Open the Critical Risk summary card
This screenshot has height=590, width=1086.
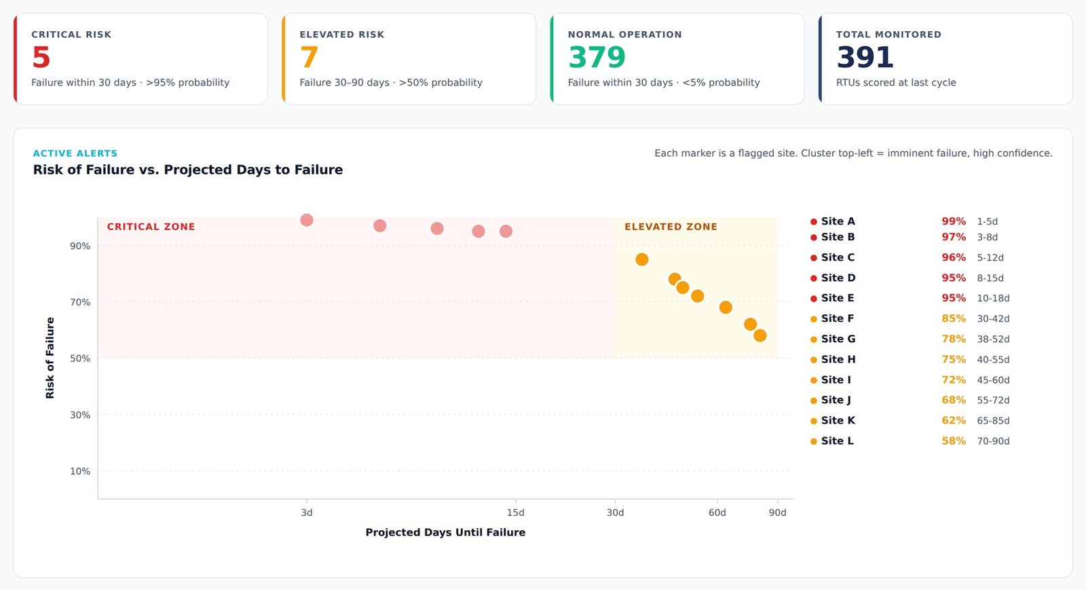(141, 59)
